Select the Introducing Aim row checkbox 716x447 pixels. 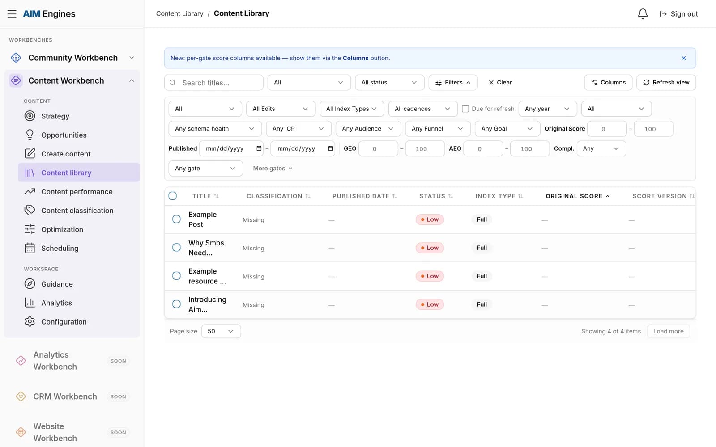click(177, 304)
